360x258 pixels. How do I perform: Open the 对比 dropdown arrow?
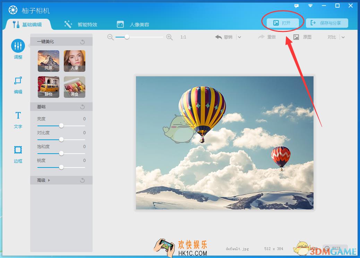point(343,37)
